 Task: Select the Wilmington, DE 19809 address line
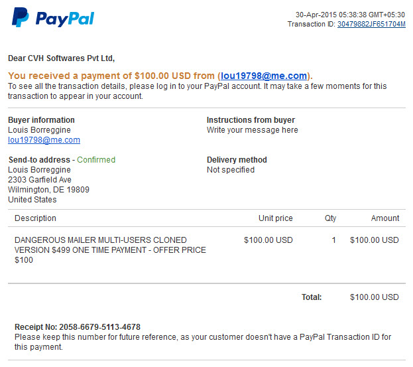click(x=48, y=190)
